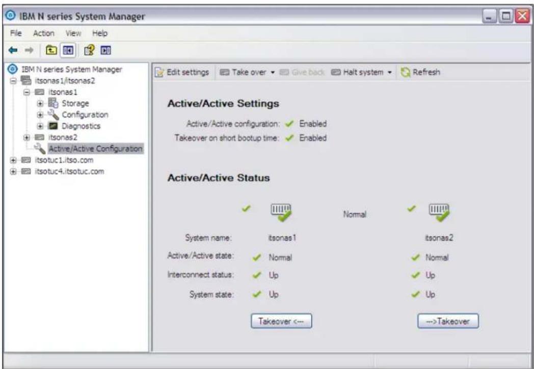
Task: Click the Takeover <-- button under itsonas1
Action: tap(281, 321)
